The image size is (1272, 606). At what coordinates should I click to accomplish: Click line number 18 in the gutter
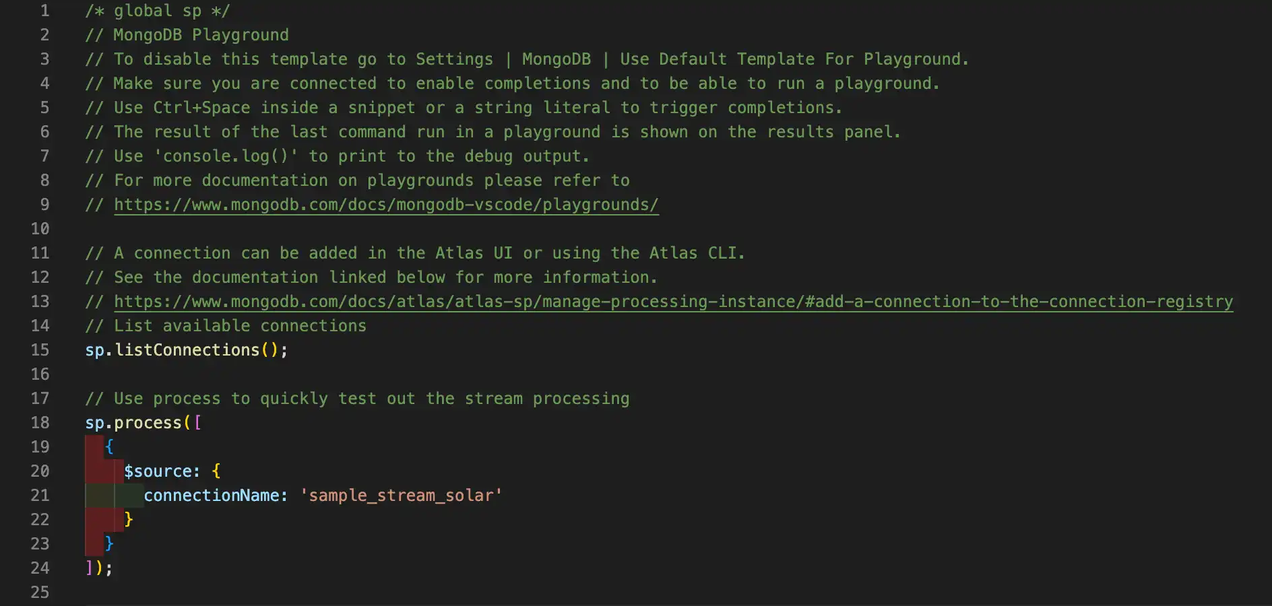(x=40, y=423)
